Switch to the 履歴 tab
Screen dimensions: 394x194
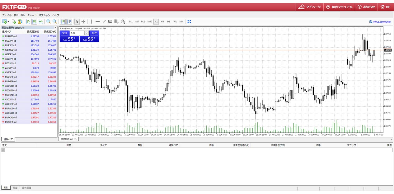[15, 188]
